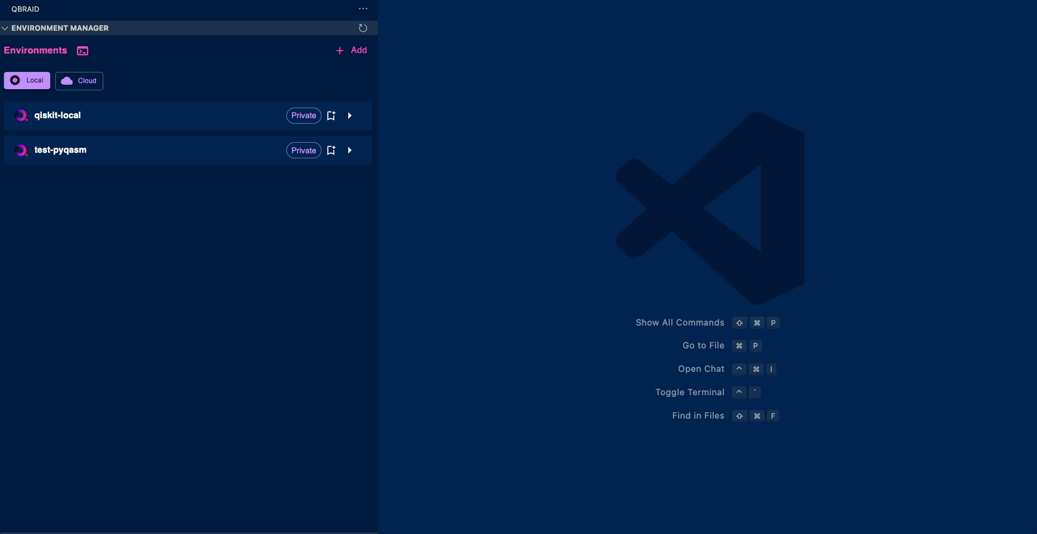Click the Find in Files label
Image resolution: width=1037 pixels, height=534 pixels.
tap(698, 416)
